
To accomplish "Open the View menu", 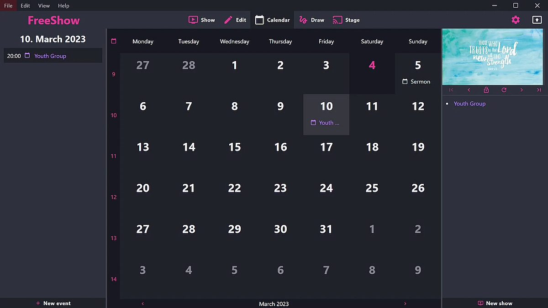I will click(x=44, y=5).
